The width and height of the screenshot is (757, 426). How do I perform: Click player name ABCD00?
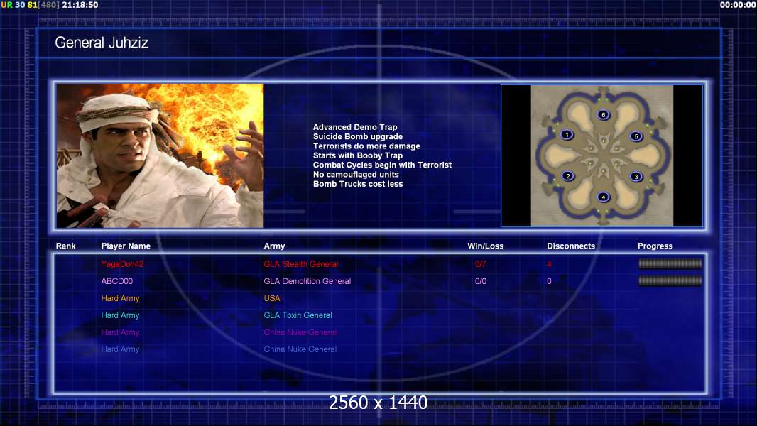click(x=117, y=280)
